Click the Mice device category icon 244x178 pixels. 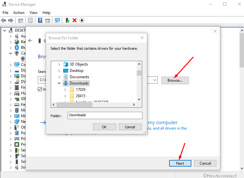17,110
